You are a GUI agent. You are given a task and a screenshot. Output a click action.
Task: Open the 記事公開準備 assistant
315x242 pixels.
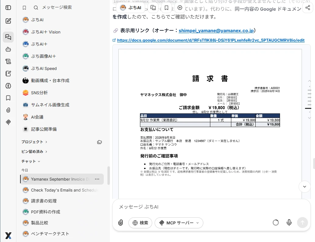(x=62, y=129)
